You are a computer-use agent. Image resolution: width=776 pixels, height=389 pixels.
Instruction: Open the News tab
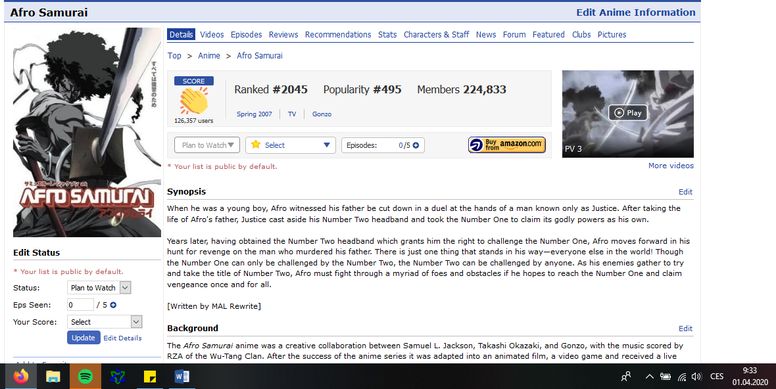tap(486, 35)
